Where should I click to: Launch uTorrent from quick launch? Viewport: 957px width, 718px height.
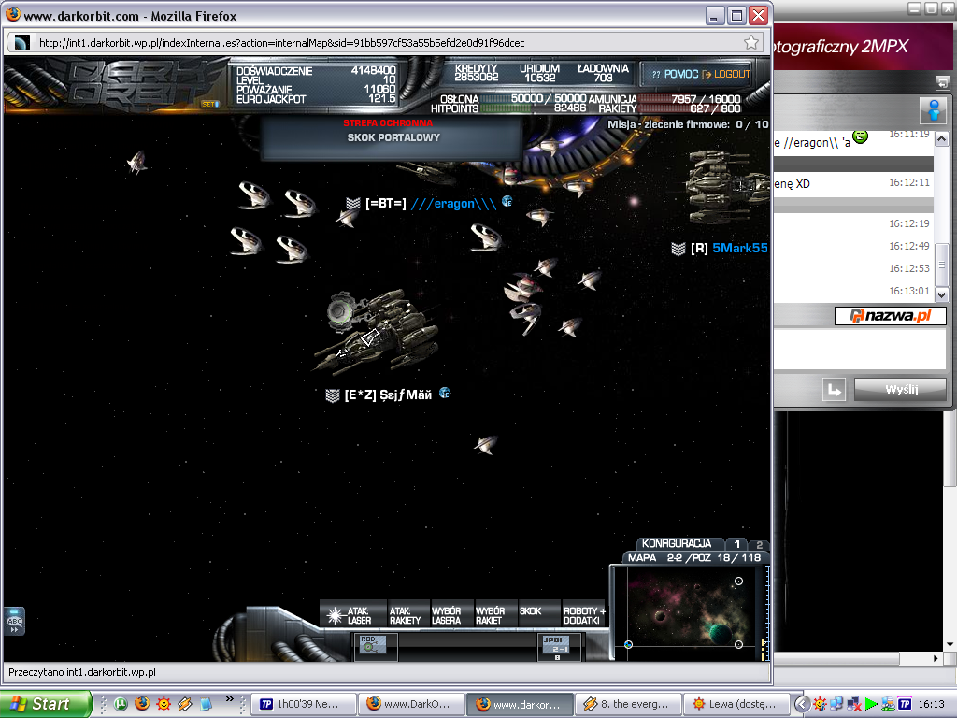point(121,704)
